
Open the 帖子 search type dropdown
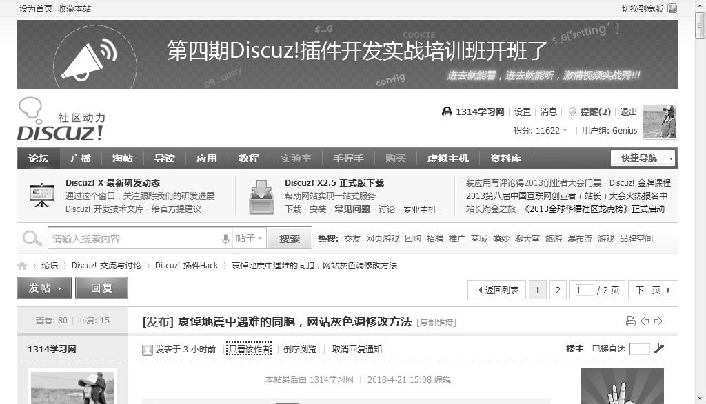pos(249,237)
